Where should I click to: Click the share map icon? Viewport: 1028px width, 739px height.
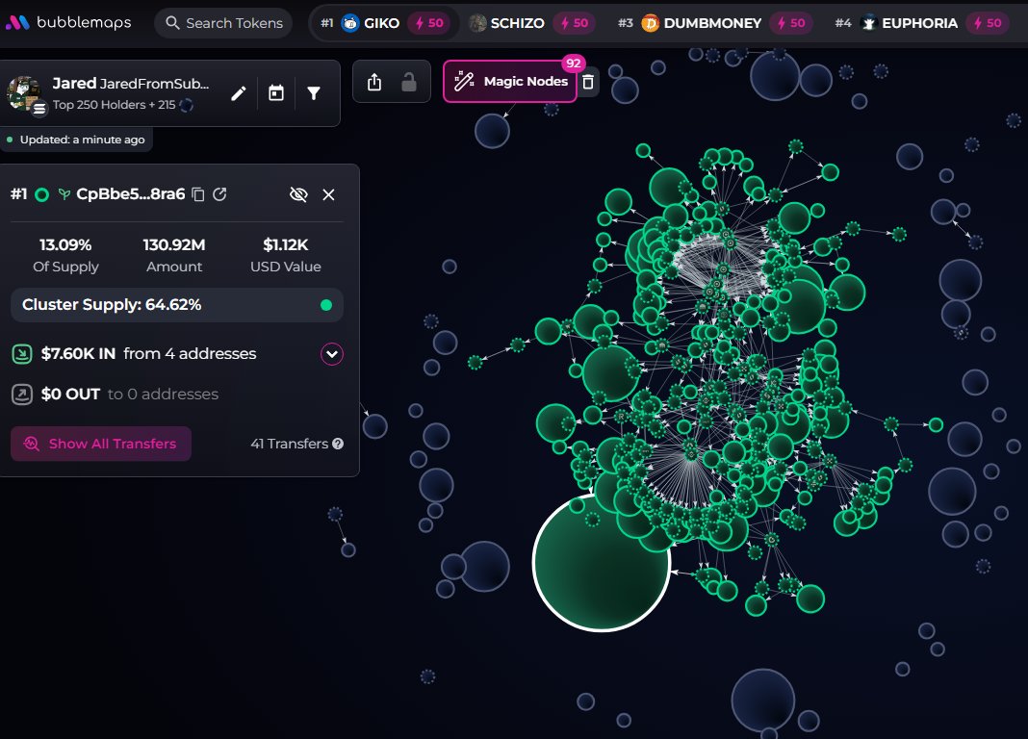[374, 83]
